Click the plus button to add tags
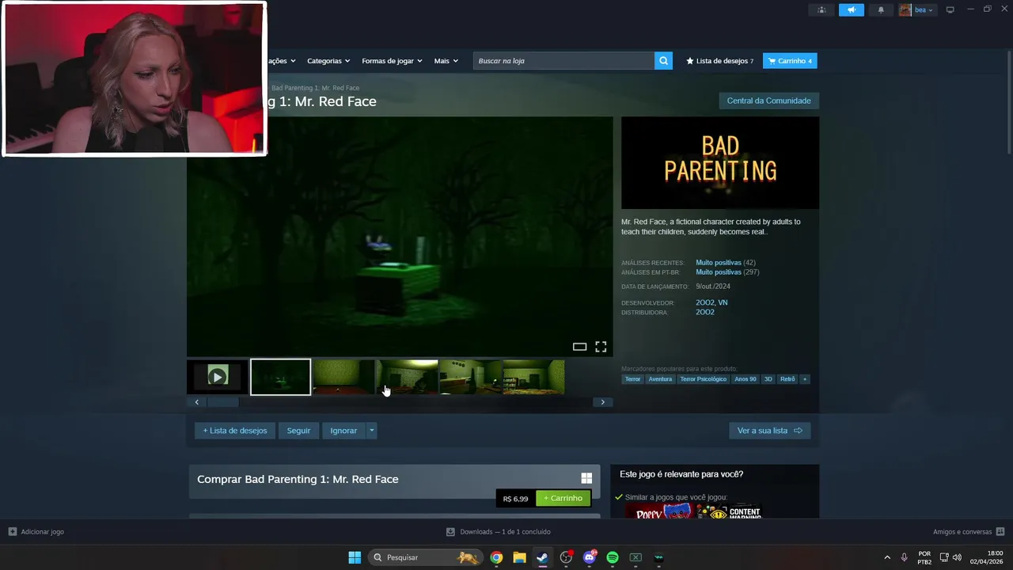This screenshot has width=1013, height=570. tap(805, 379)
